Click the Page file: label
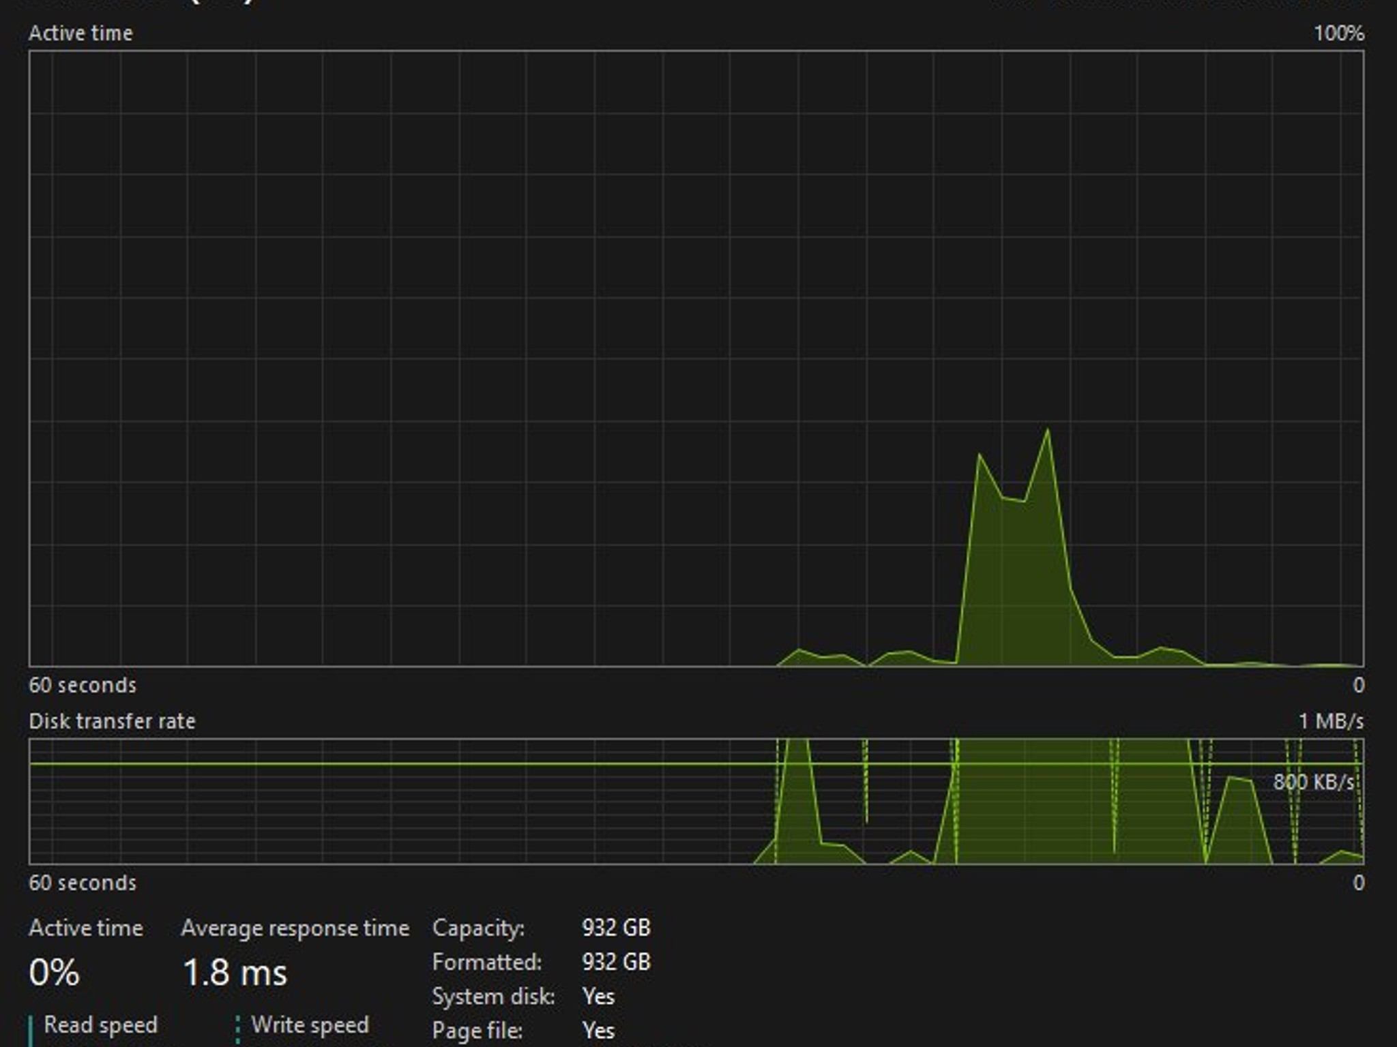The height and width of the screenshot is (1047, 1397). (x=477, y=1031)
